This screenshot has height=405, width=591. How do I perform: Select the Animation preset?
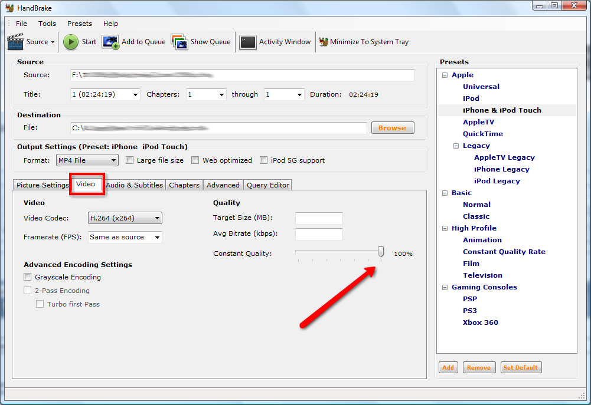[482, 240]
